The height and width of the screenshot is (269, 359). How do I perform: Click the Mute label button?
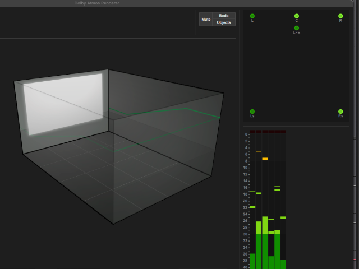click(206, 19)
